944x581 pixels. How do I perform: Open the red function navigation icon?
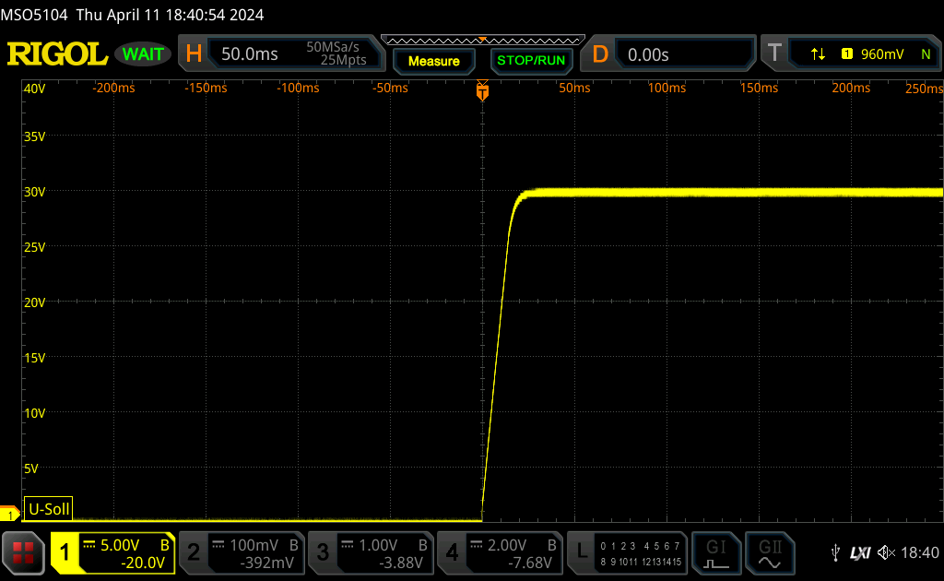coord(23,552)
